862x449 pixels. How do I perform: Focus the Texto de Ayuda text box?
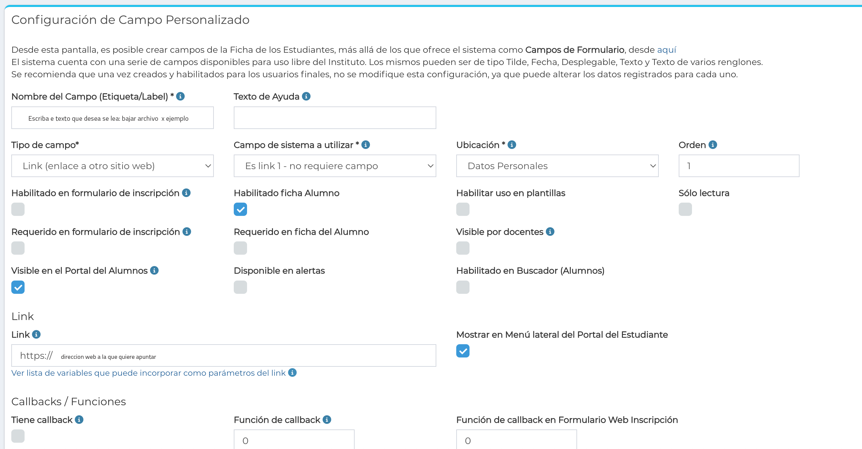(335, 118)
